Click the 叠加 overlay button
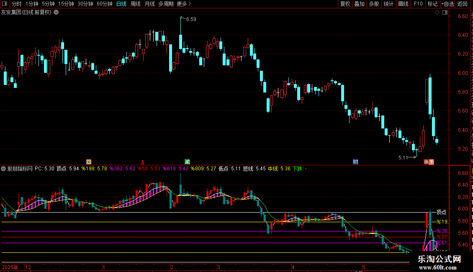The image size is (473, 272). [360, 4]
